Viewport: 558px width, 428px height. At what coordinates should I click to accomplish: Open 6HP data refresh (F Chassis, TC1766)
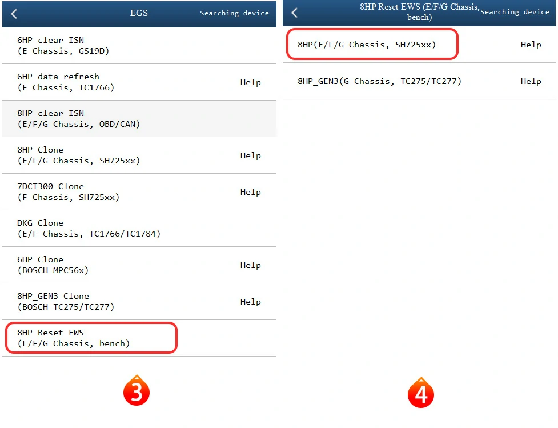(x=66, y=82)
